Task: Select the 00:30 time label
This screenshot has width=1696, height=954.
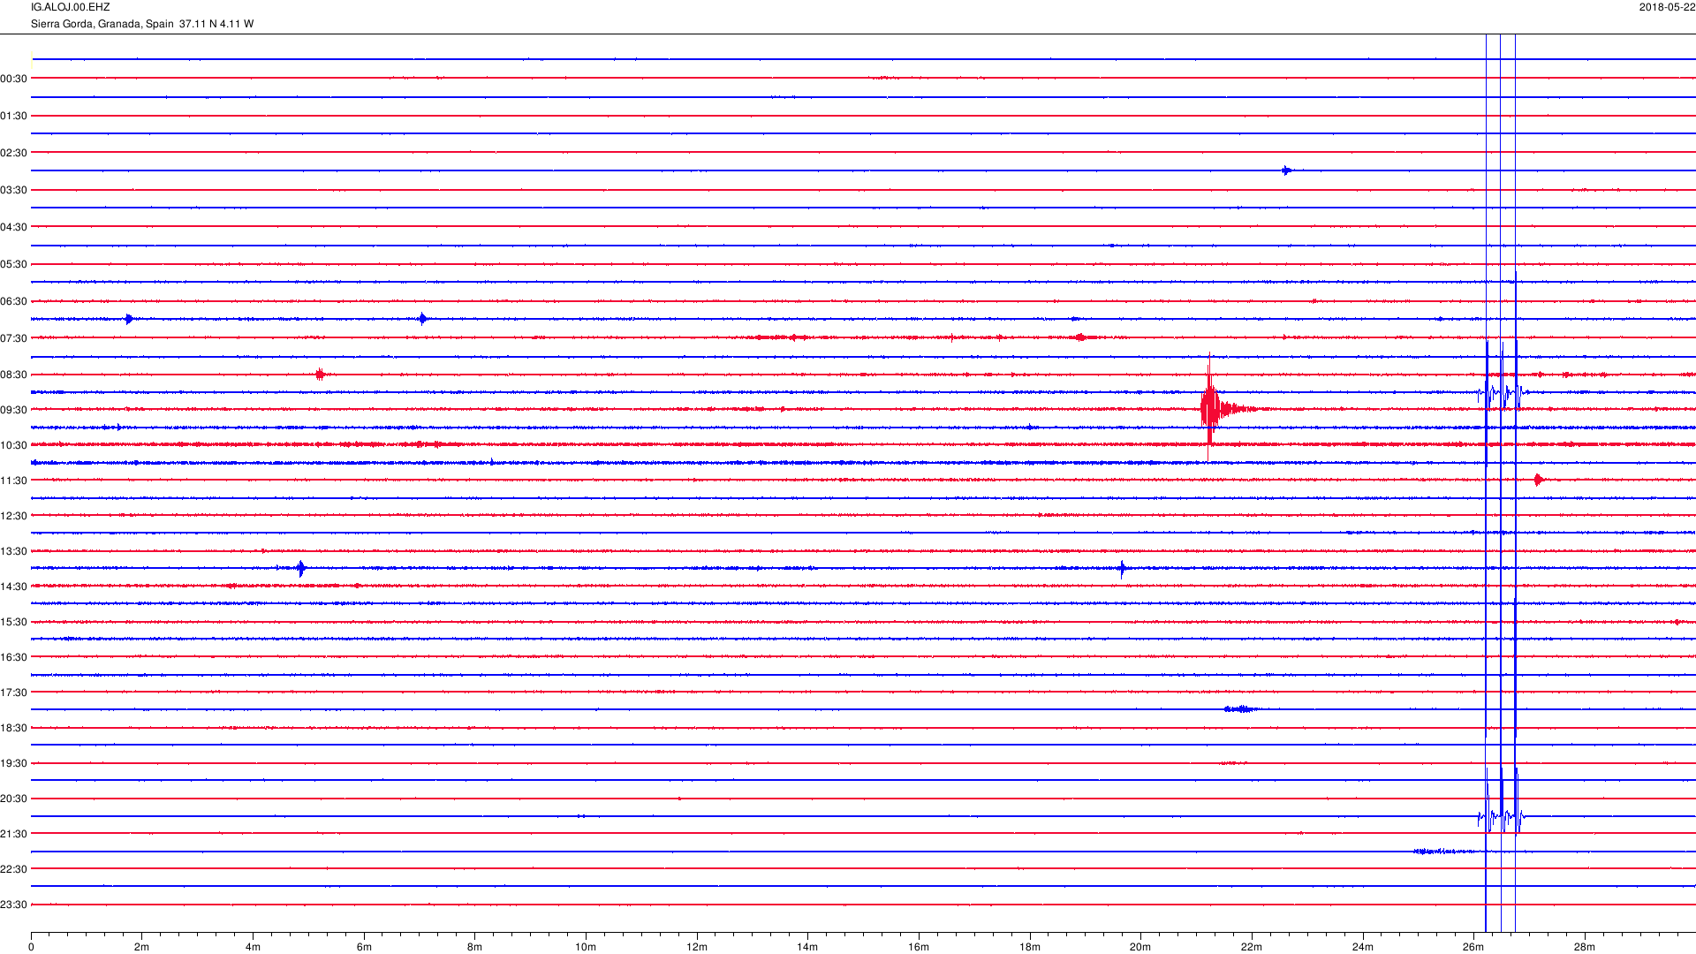Action: pos(13,79)
